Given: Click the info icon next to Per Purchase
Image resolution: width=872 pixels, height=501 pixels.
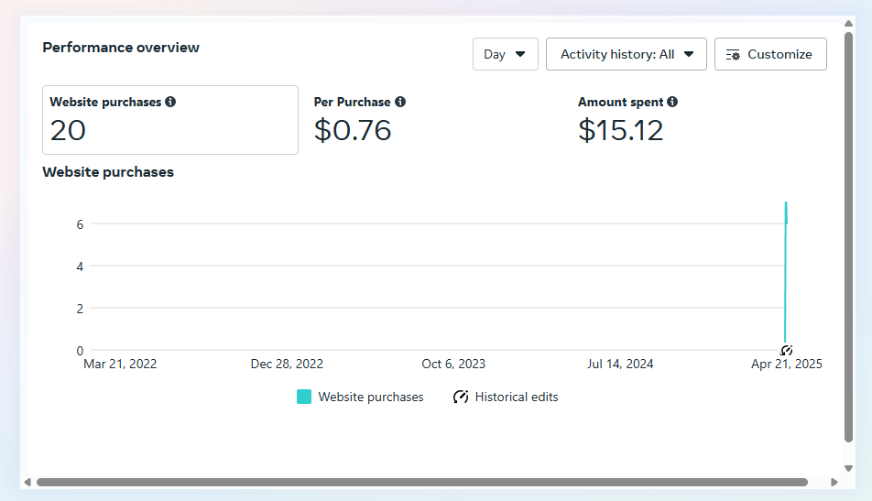Looking at the screenshot, I should [400, 103].
